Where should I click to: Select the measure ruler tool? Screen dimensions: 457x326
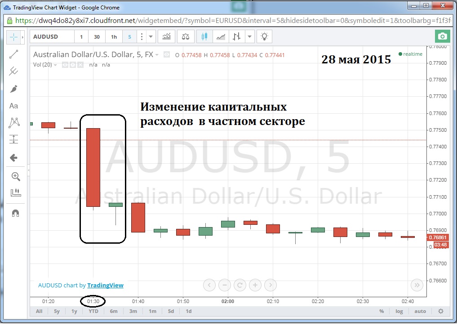(16, 192)
